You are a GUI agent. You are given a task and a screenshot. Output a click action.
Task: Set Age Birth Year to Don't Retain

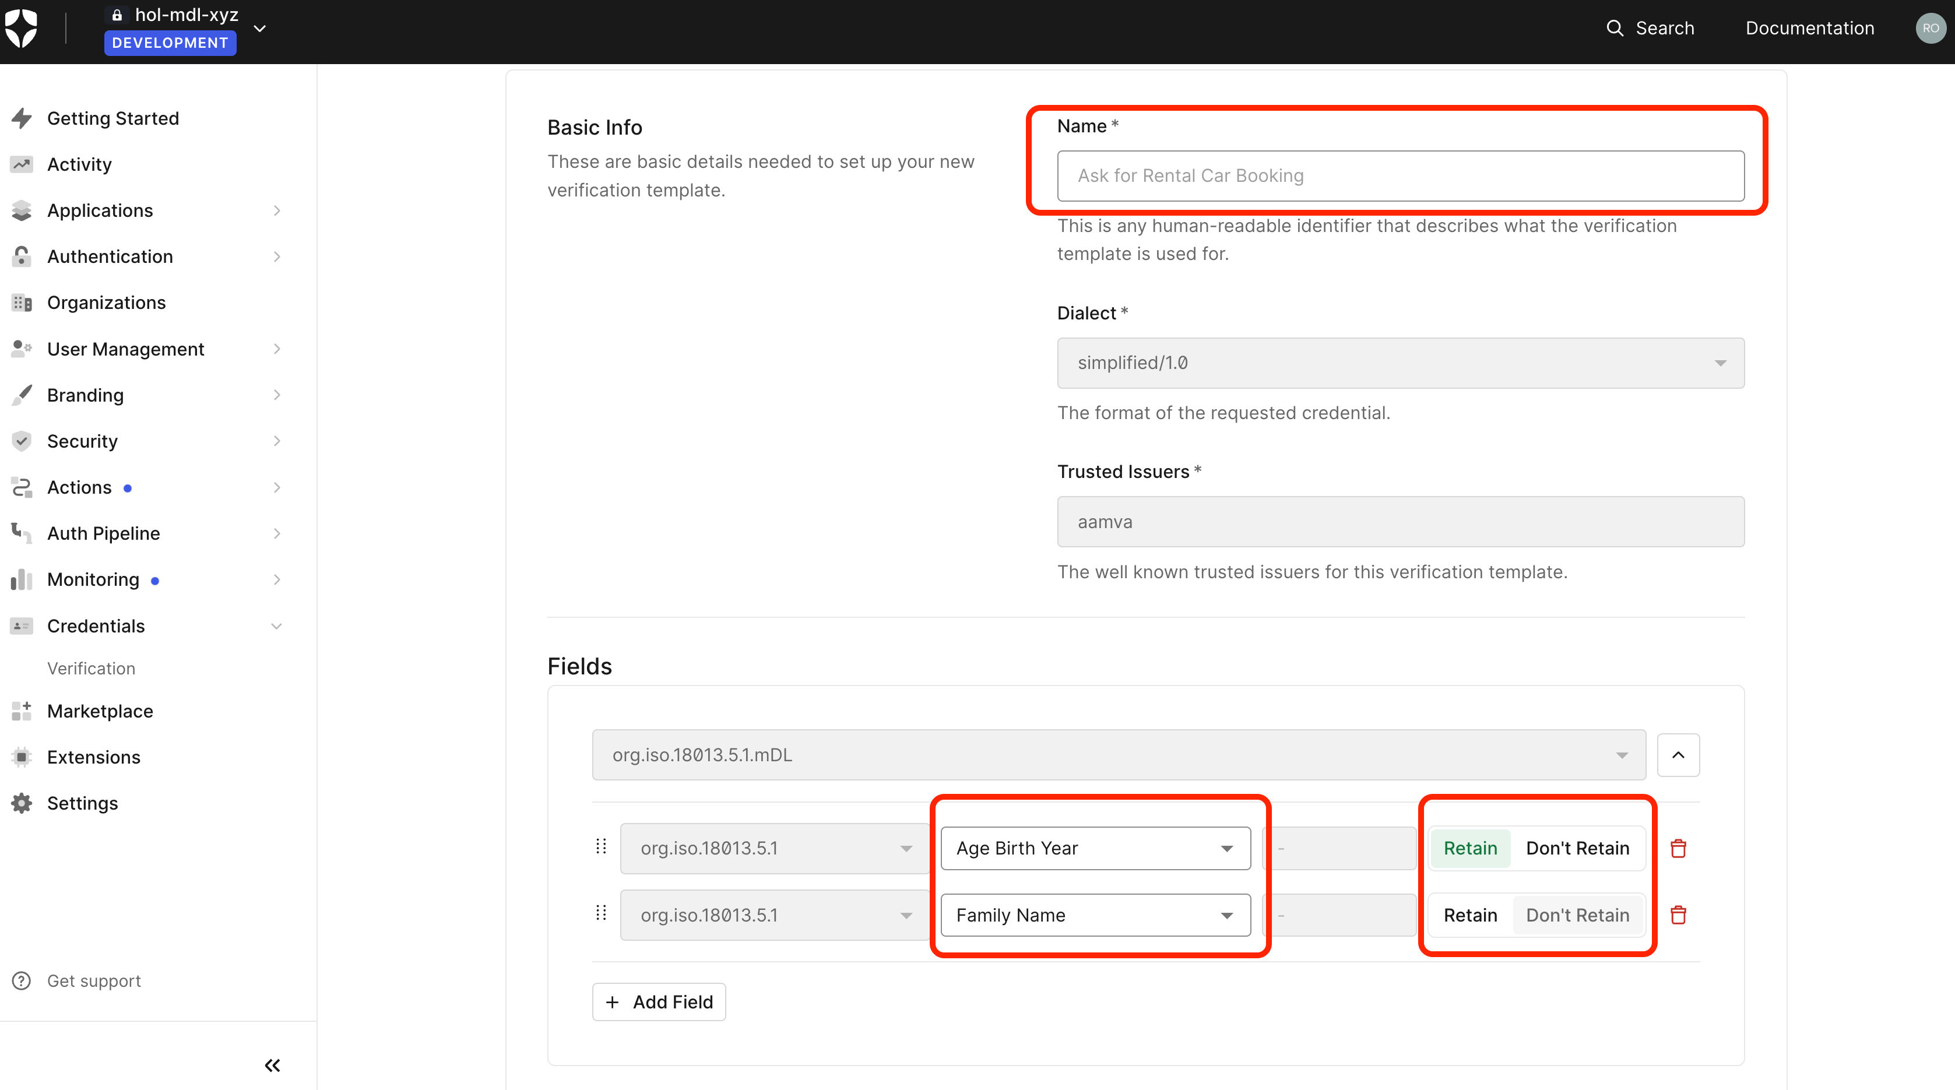click(x=1577, y=848)
